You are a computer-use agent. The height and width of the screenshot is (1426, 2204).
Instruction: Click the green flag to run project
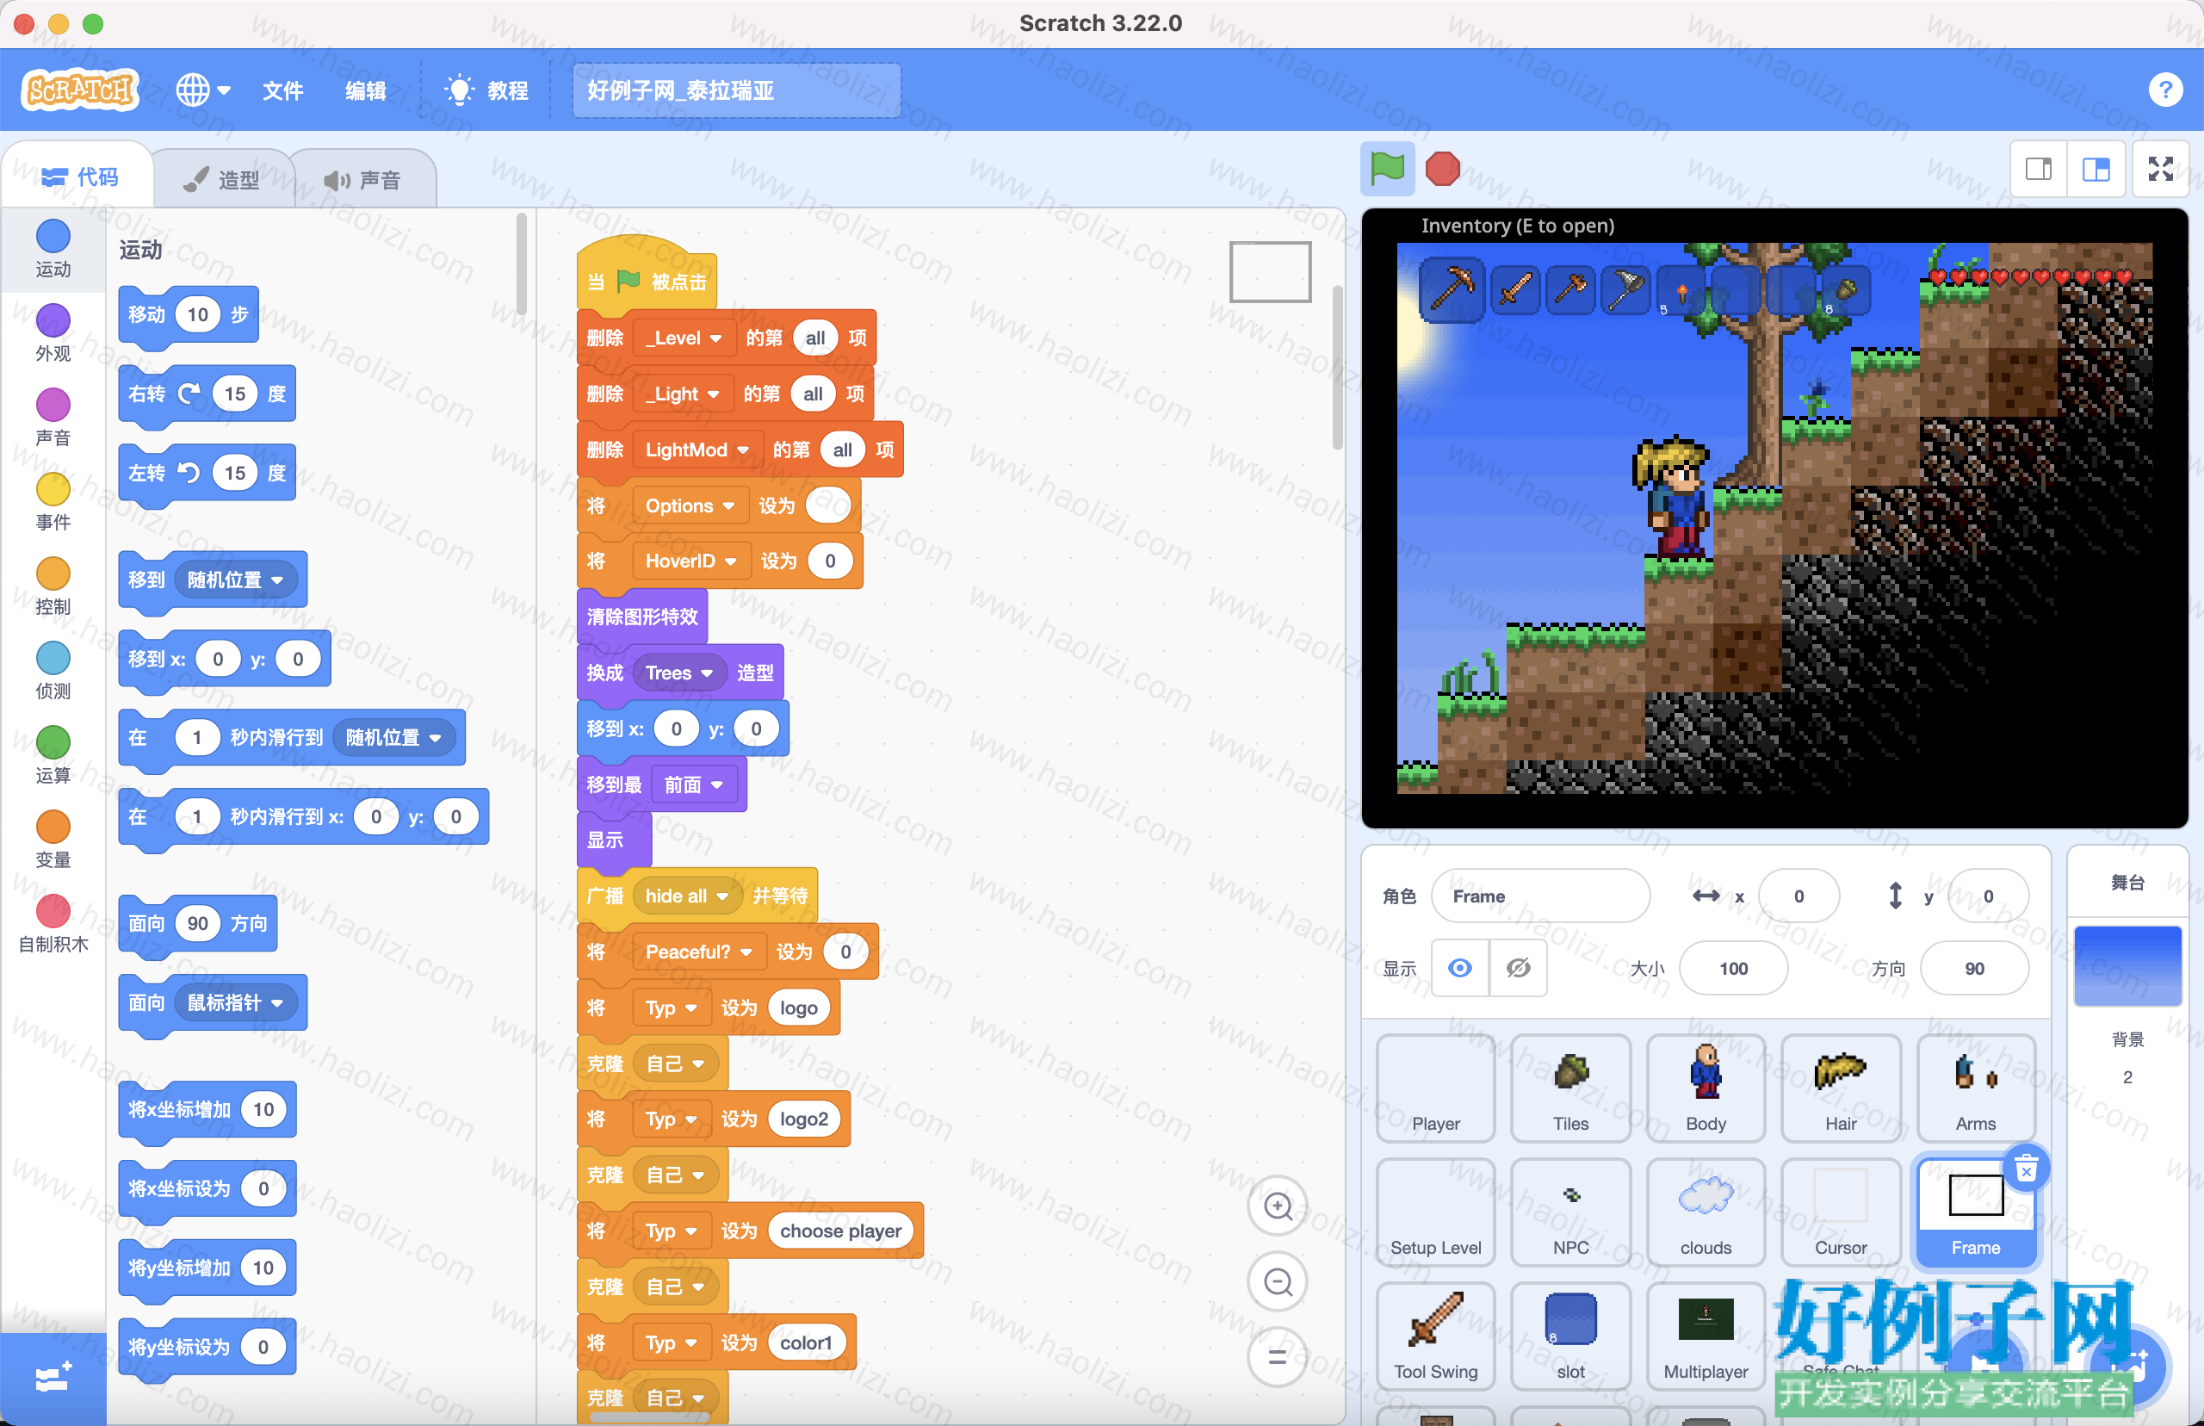click(x=1387, y=169)
